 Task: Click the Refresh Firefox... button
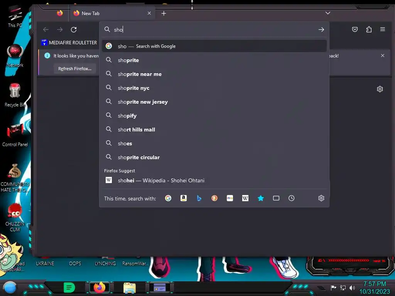(x=75, y=69)
